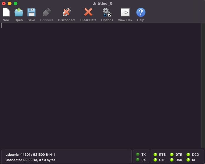Image resolution: width=205 pixels, height=164 pixels.
Task: Click the vertical scrollbar track
Action: pos(203,85)
